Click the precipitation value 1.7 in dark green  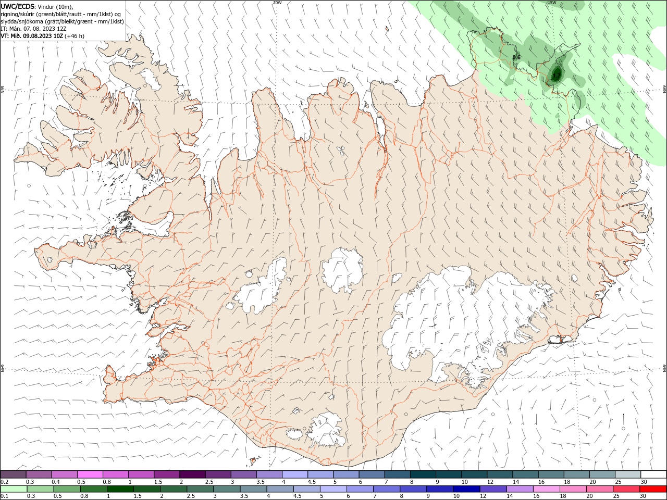point(556,76)
